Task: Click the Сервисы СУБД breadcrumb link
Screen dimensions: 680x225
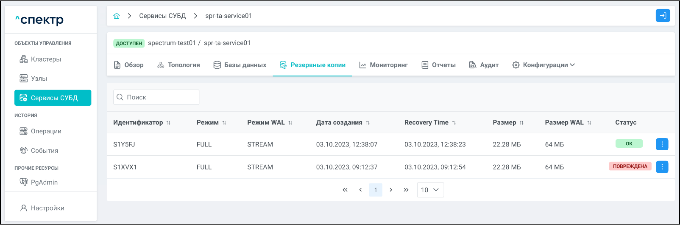Action: click(x=162, y=16)
